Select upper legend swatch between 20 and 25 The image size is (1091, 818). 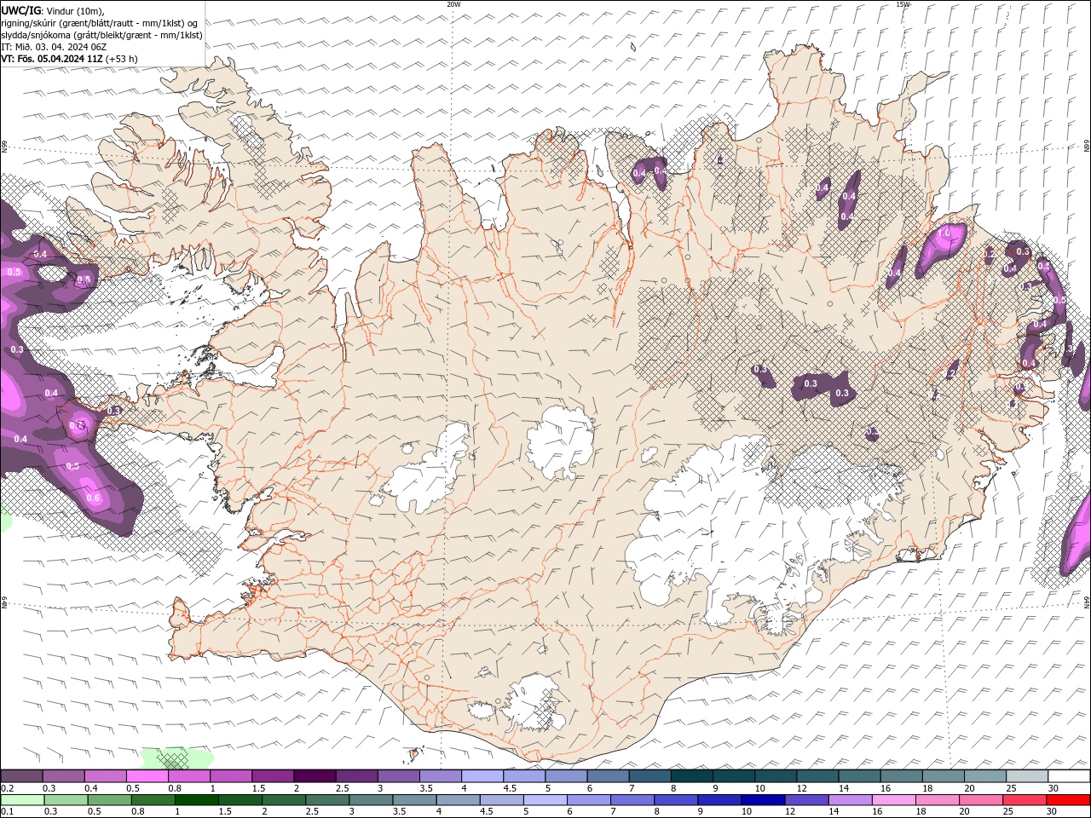click(x=985, y=776)
